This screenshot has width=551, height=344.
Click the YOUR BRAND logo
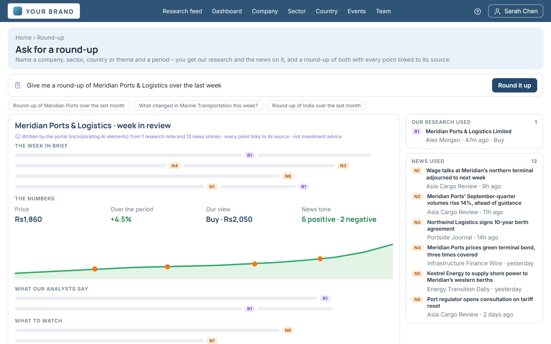(x=44, y=11)
